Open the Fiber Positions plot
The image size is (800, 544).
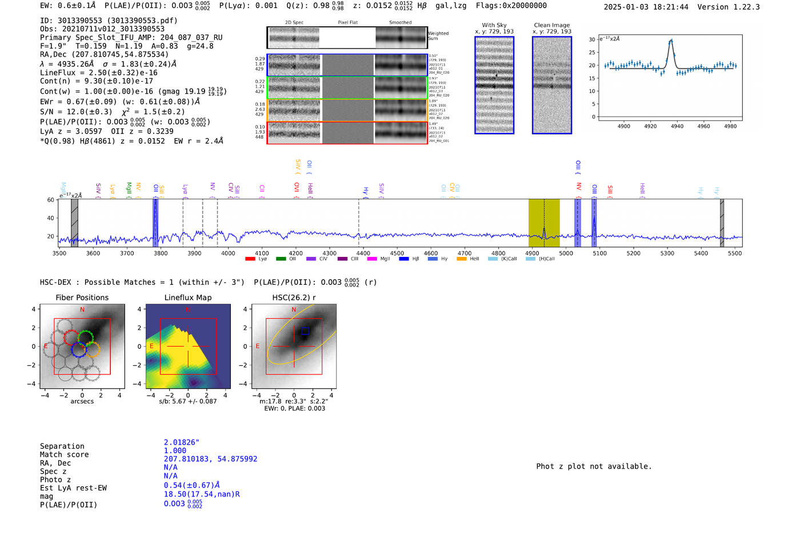[x=82, y=346]
